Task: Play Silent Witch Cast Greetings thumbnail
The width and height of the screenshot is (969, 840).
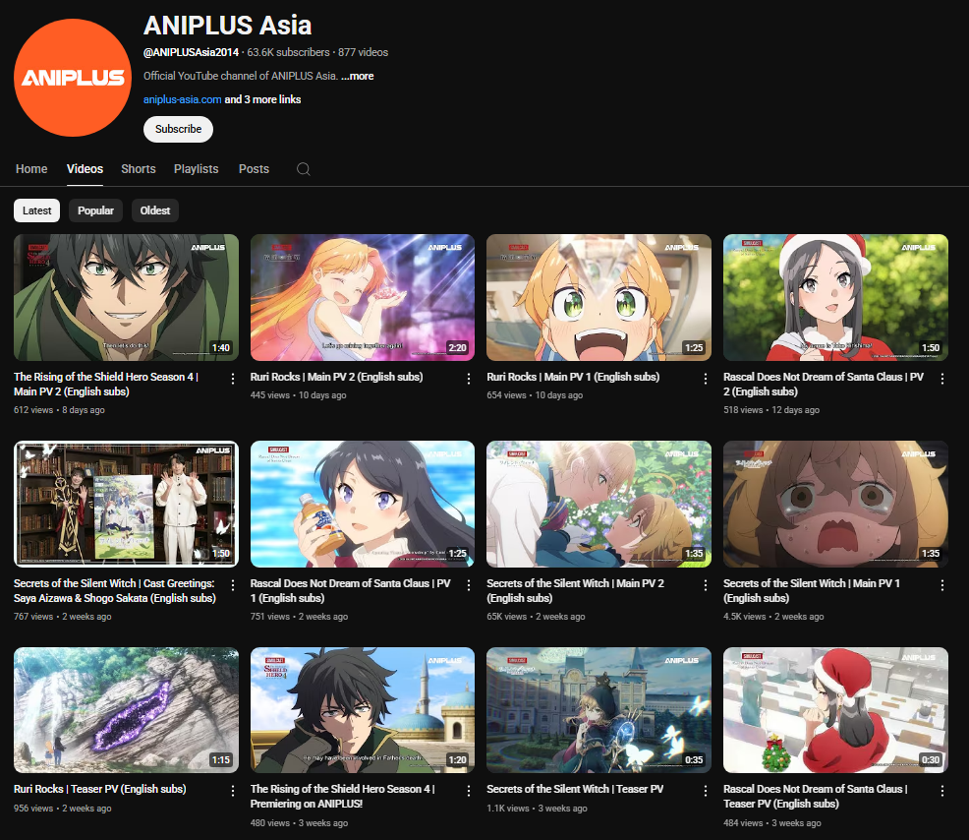Action: (126, 505)
